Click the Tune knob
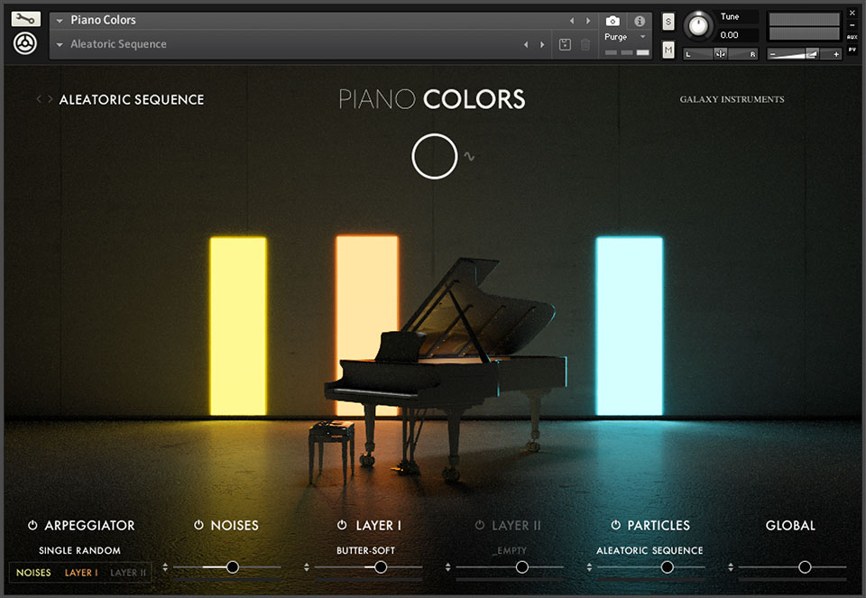Image resolution: width=866 pixels, height=598 pixels. pyautogui.click(x=698, y=25)
